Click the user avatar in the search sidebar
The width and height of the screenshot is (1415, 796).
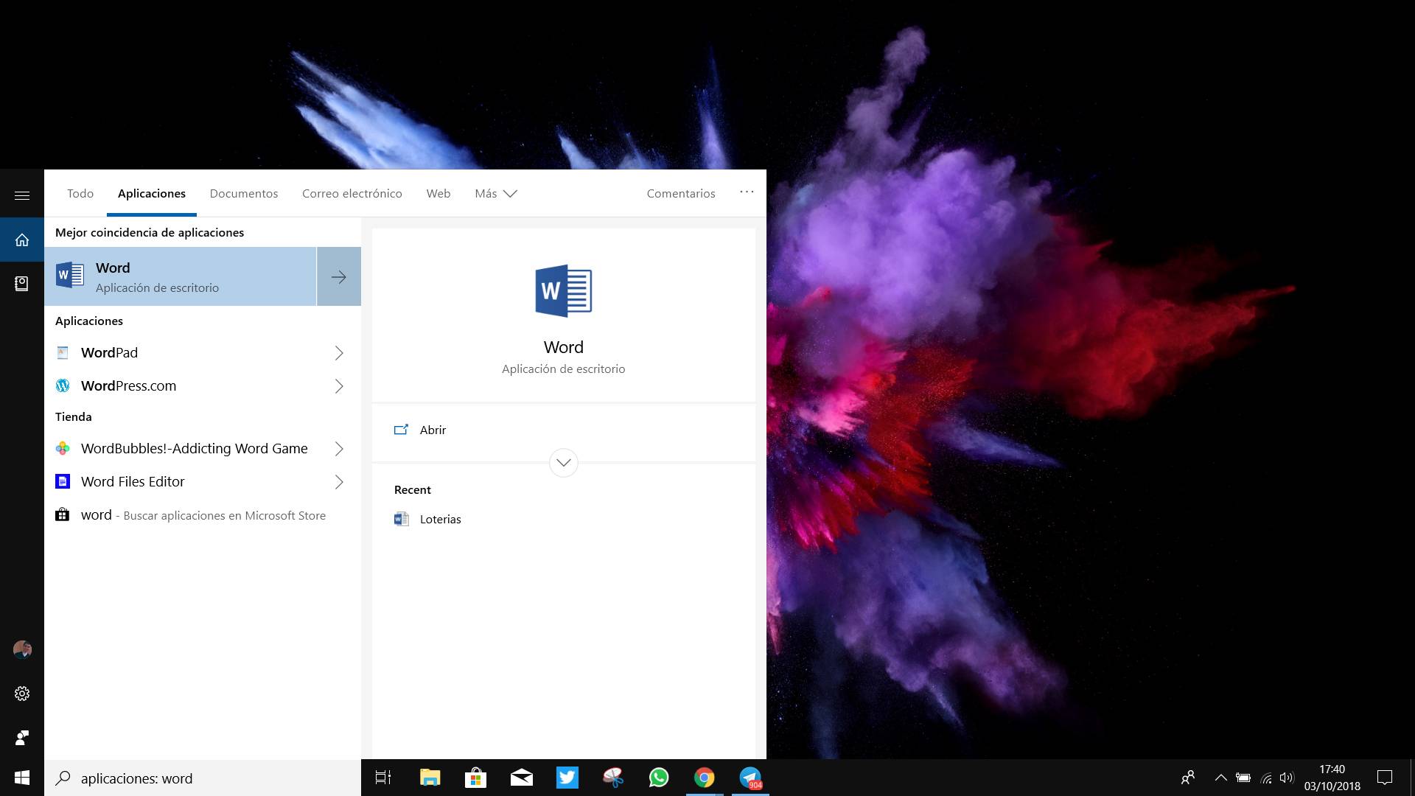pyautogui.click(x=22, y=649)
